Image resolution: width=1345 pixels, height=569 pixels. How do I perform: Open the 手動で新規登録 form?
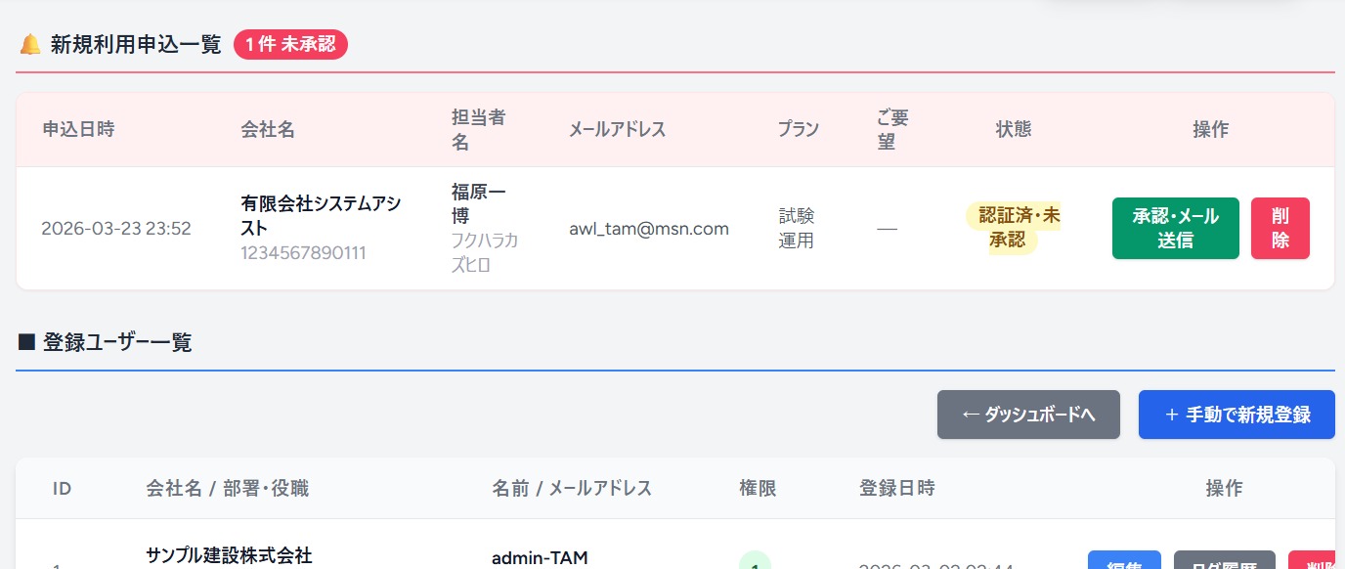pyautogui.click(x=1237, y=415)
